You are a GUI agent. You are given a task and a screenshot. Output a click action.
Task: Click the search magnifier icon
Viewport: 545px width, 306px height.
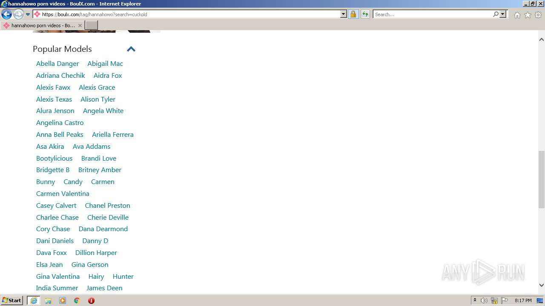[496, 14]
